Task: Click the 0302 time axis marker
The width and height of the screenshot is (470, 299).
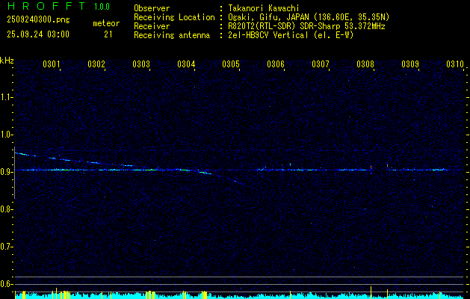Action: pyautogui.click(x=96, y=64)
